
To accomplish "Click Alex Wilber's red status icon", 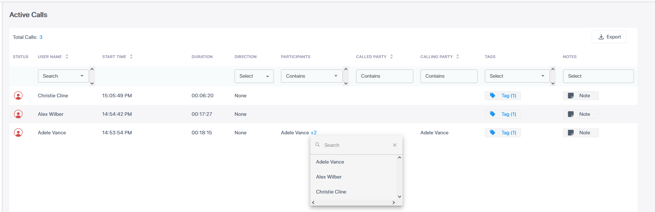I will tap(18, 114).
